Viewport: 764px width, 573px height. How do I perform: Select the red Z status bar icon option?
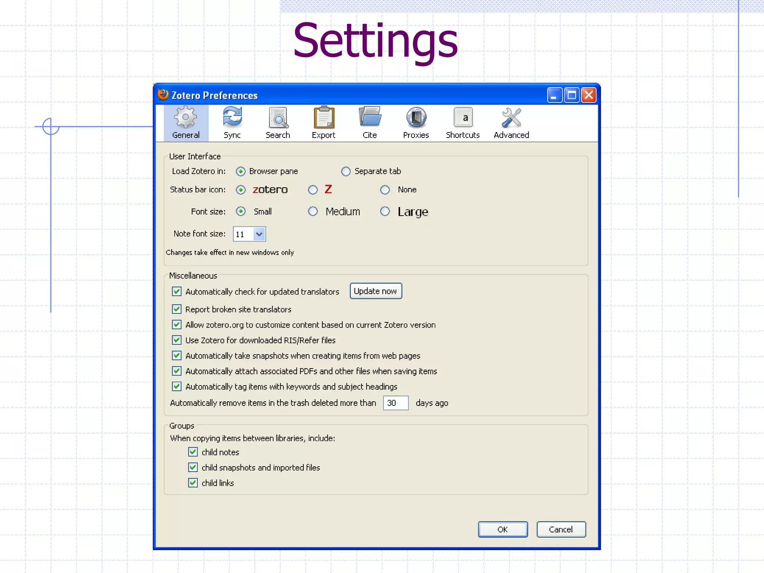[x=313, y=190]
